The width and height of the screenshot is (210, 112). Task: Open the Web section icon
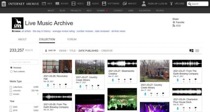[x=44, y=4]
